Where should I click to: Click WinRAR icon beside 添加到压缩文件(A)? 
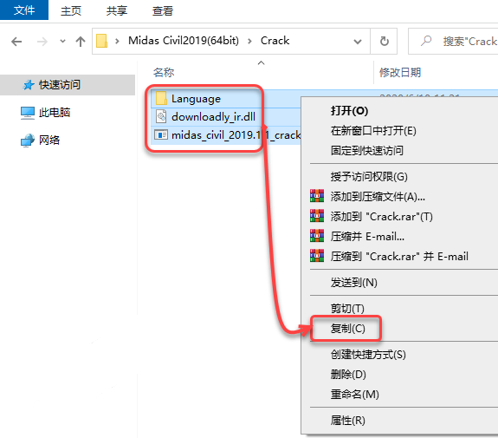317,196
